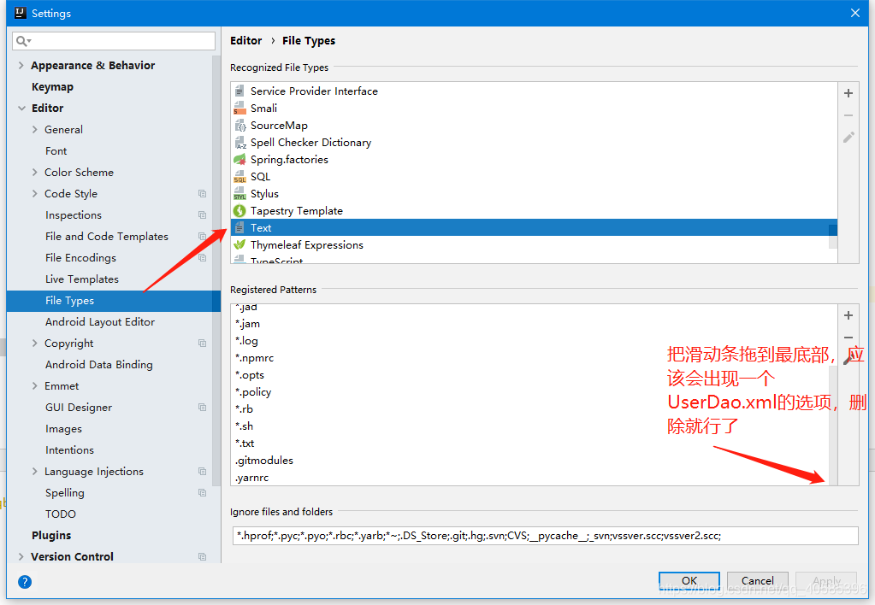Click project-level icon next to Language Injections

tap(202, 471)
